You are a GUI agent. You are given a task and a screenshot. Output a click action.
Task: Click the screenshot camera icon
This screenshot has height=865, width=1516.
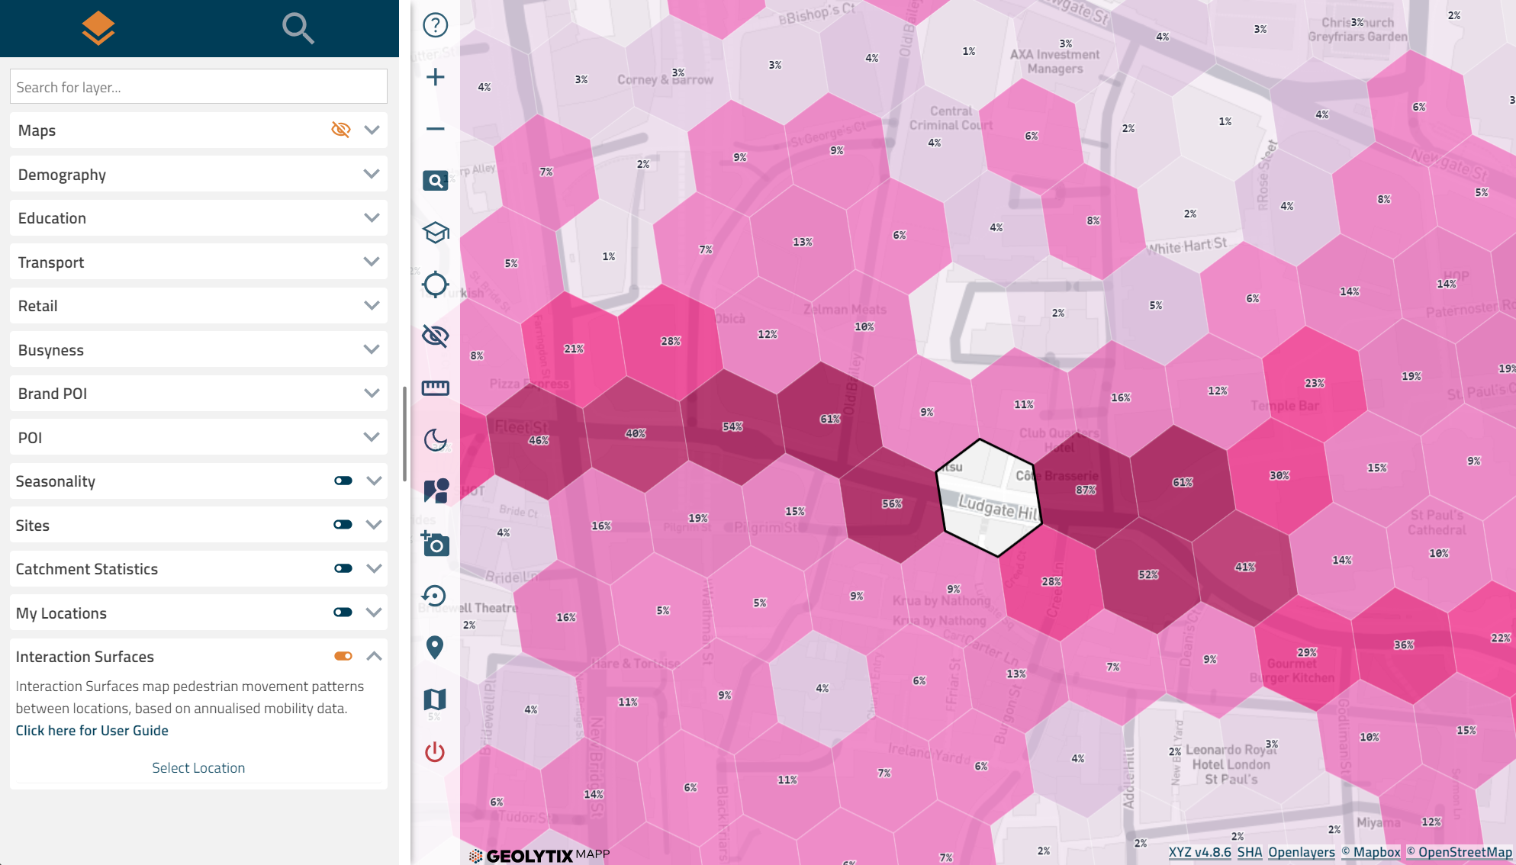tap(435, 544)
